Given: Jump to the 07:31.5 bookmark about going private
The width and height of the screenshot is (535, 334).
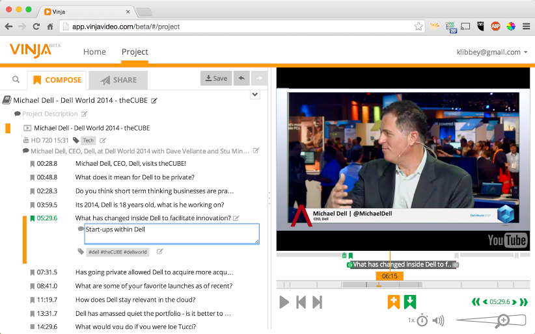Looking at the screenshot, I should click(x=154, y=272).
